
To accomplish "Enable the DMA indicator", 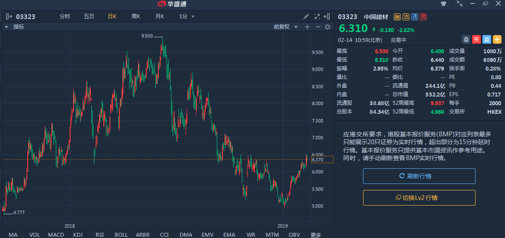I will click(x=186, y=235).
